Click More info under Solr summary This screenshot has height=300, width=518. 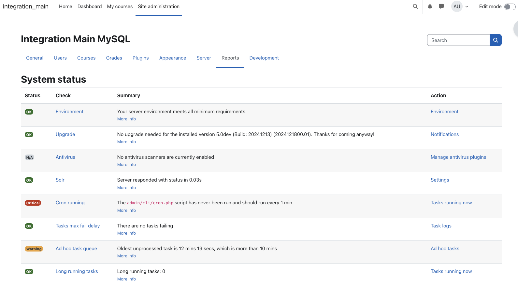[126, 188]
